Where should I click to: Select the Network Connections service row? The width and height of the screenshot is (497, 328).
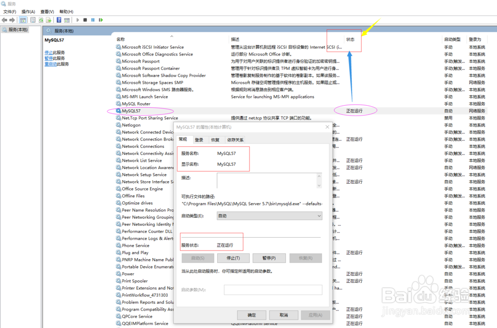click(x=144, y=146)
